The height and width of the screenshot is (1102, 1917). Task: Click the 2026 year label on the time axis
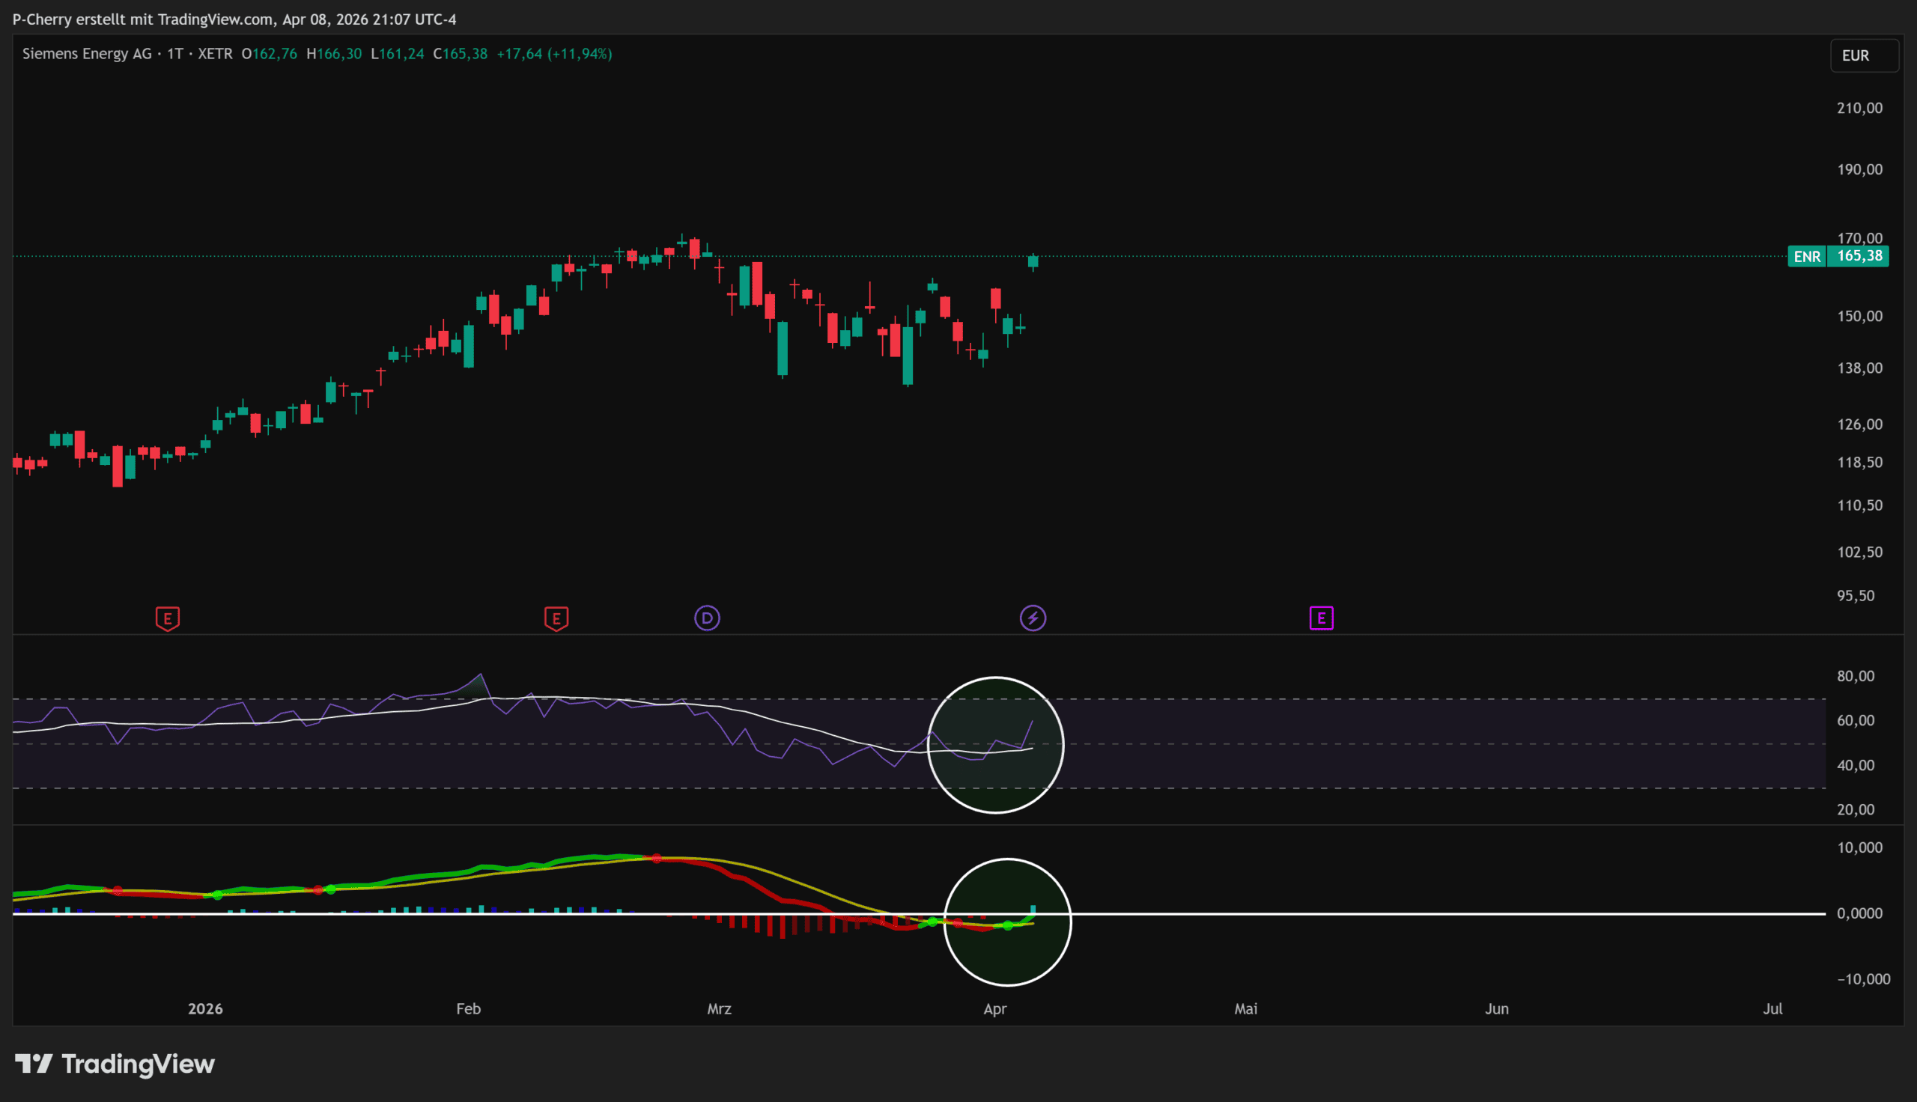pyautogui.click(x=205, y=1009)
